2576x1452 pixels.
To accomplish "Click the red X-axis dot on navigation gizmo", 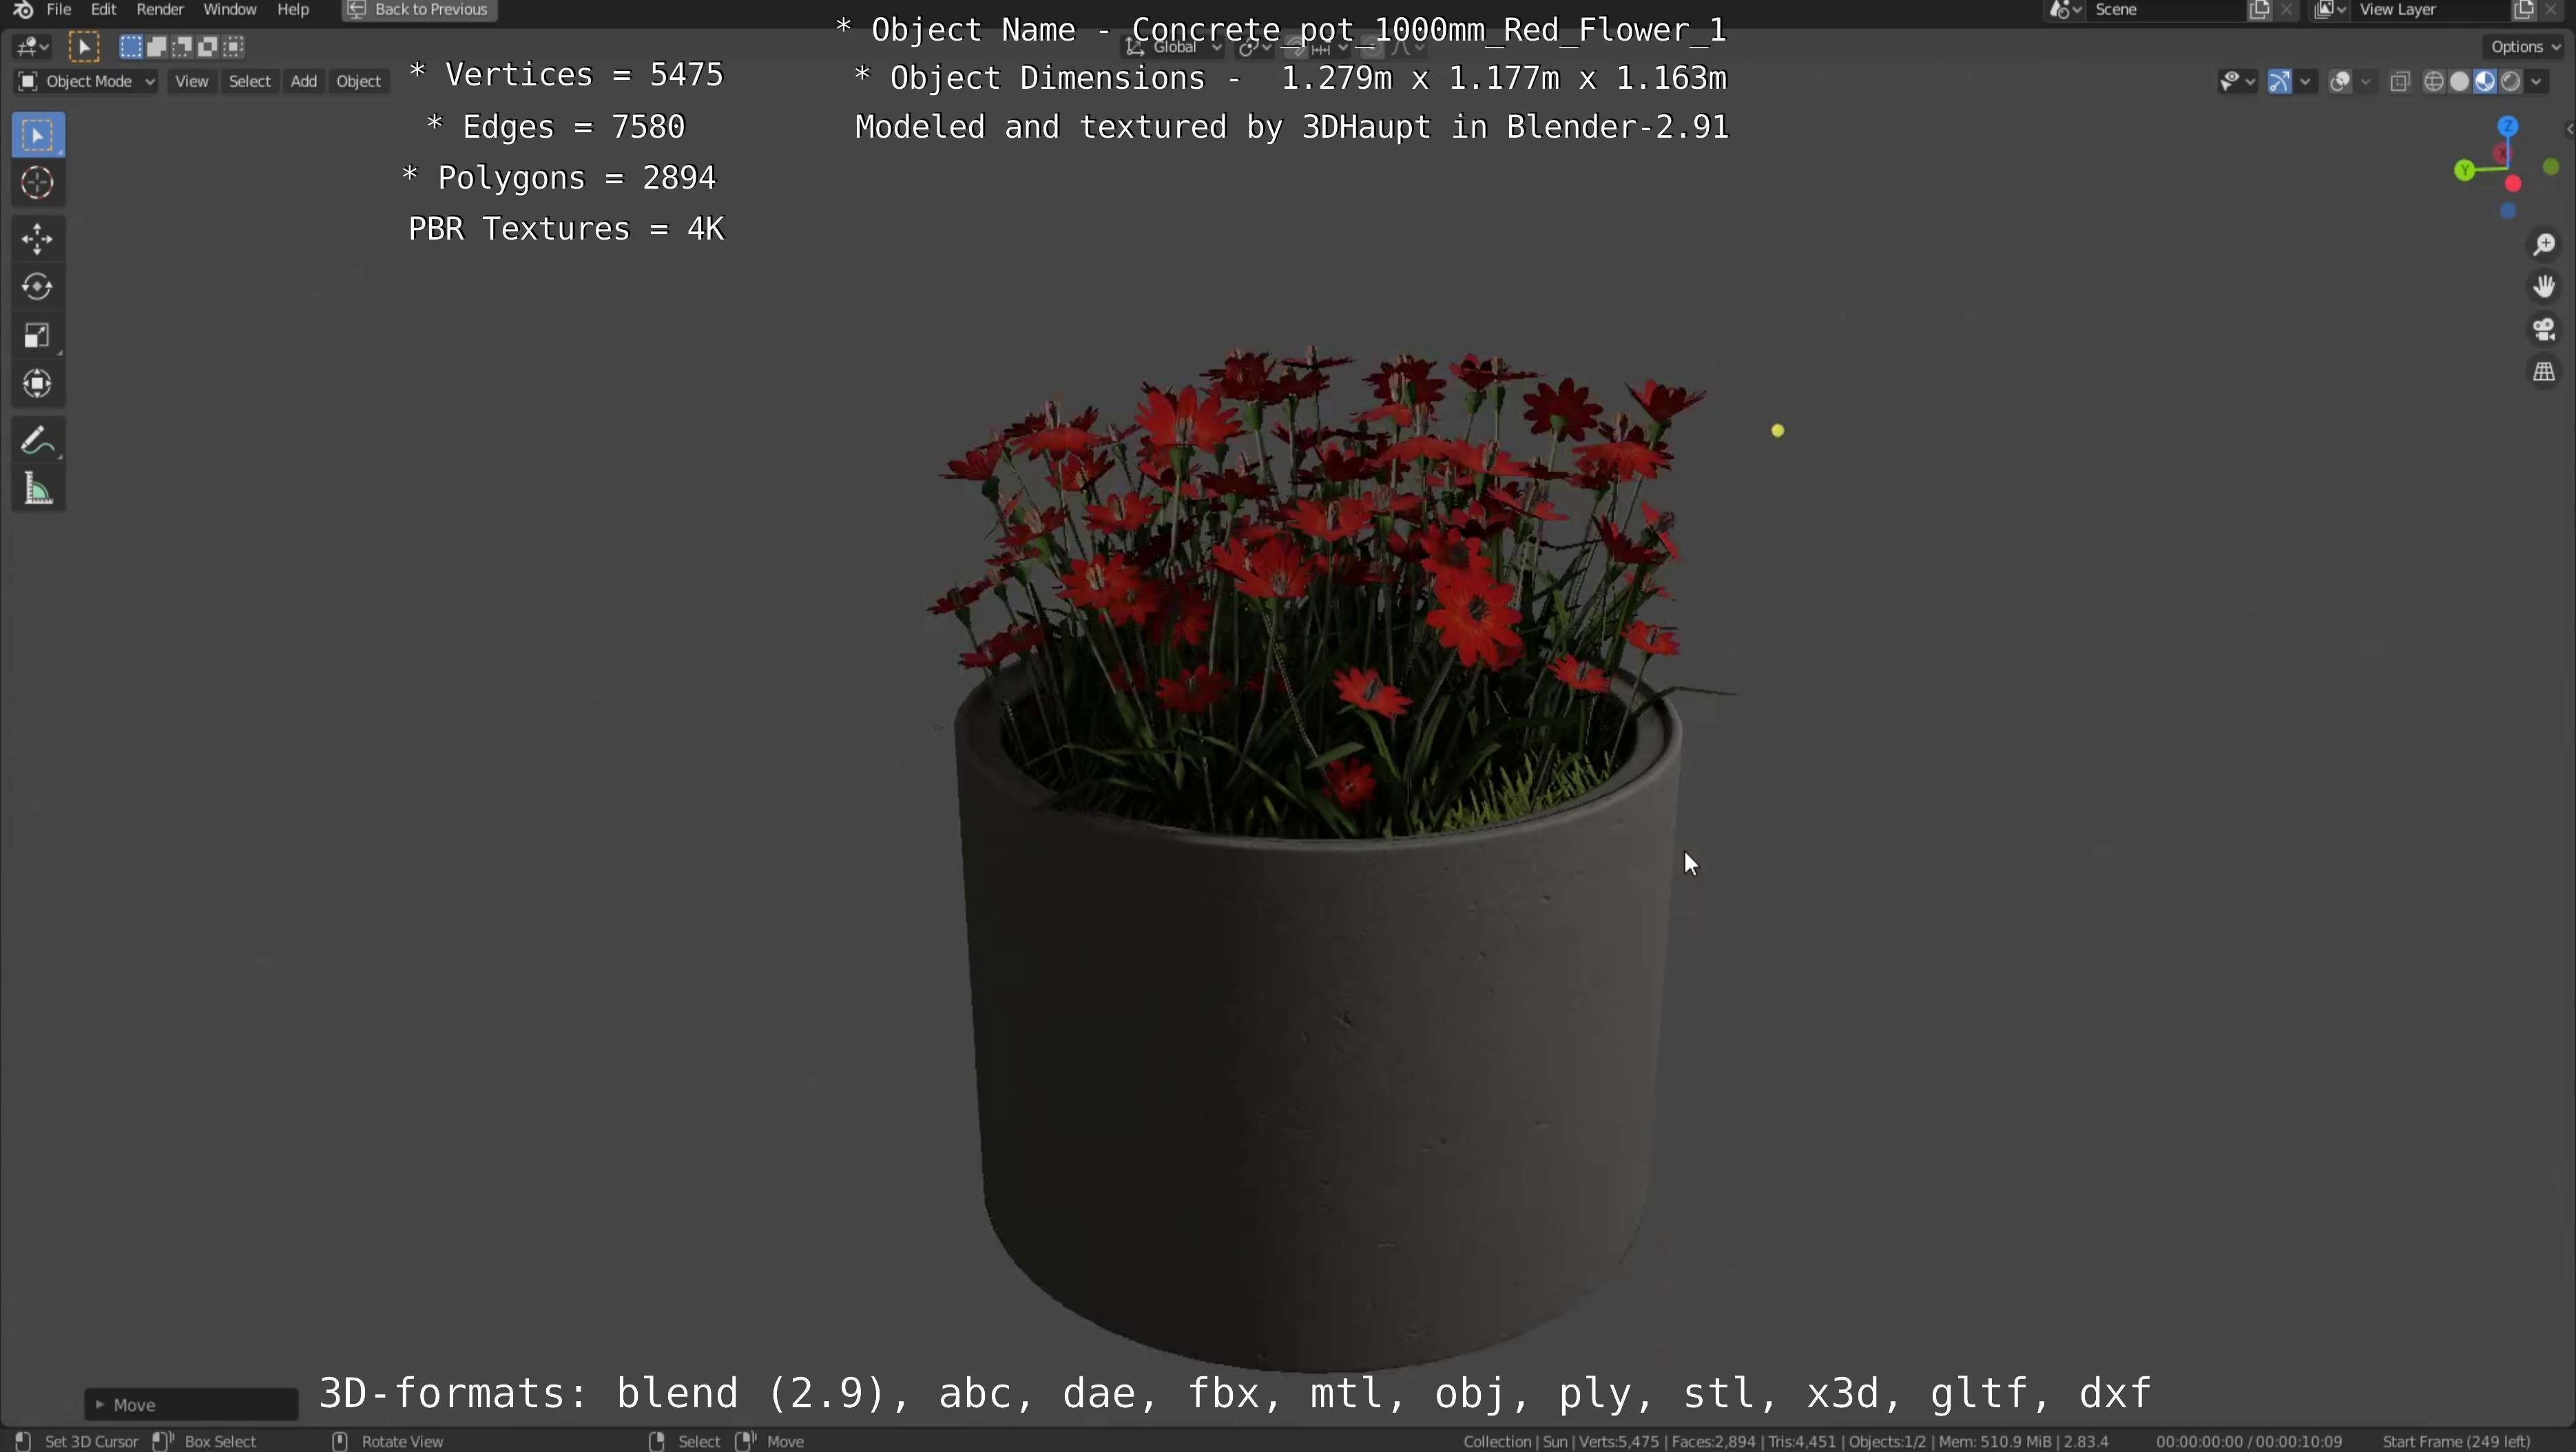I will (x=2514, y=184).
